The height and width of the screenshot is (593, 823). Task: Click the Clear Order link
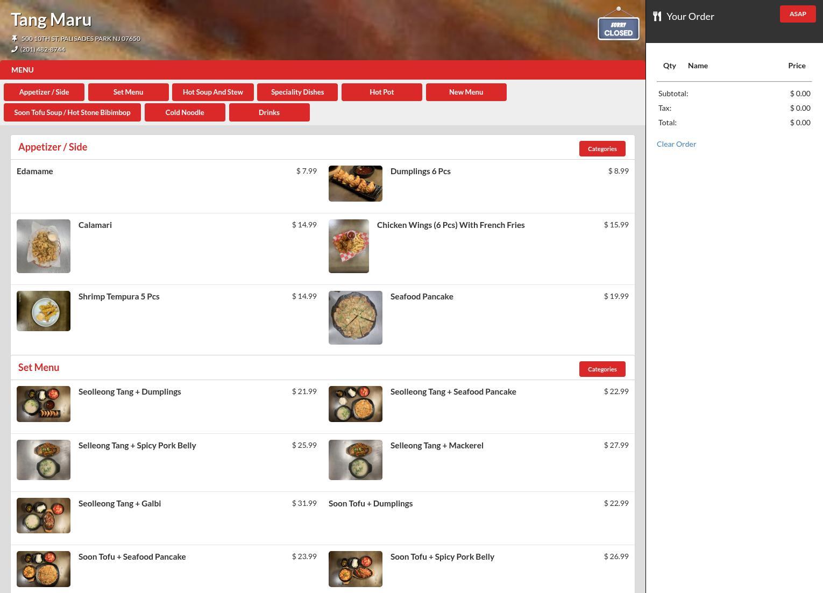pyautogui.click(x=676, y=144)
